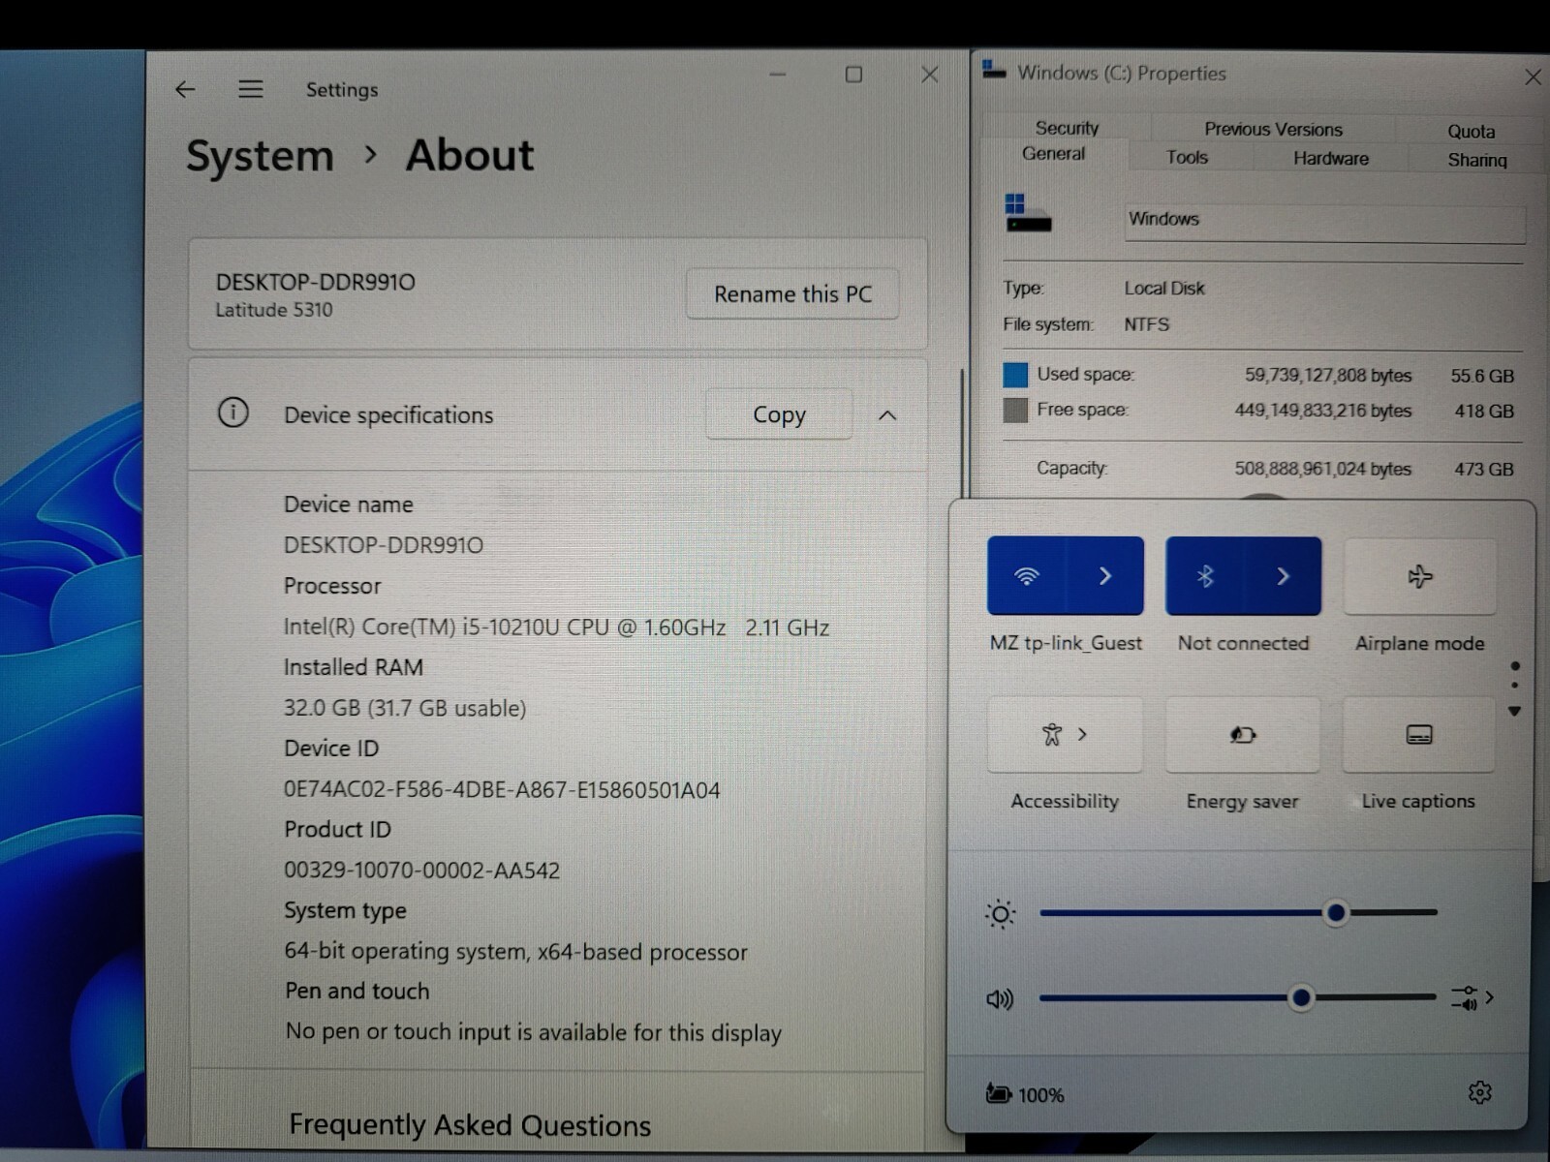
Task: Click the Capacity value 473 GB
Action: point(1483,470)
